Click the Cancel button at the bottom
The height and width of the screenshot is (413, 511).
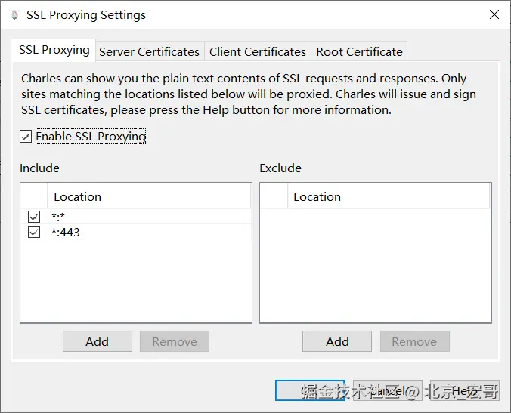388,390
